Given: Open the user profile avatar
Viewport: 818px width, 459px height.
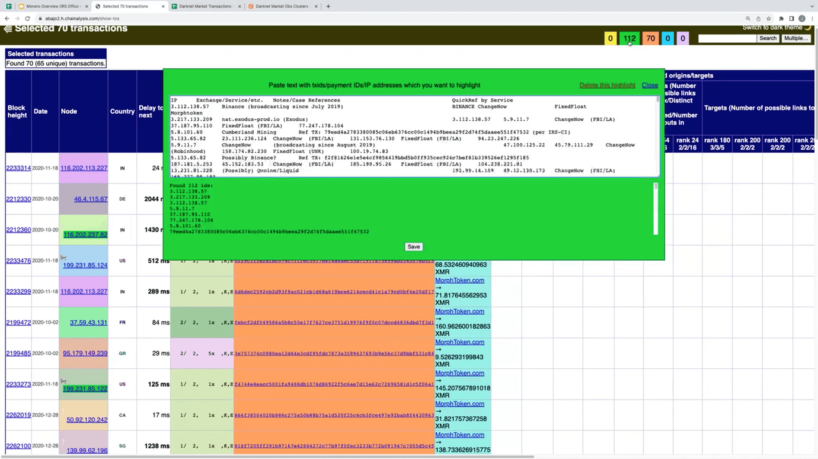Looking at the screenshot, I should click(801, 19).
